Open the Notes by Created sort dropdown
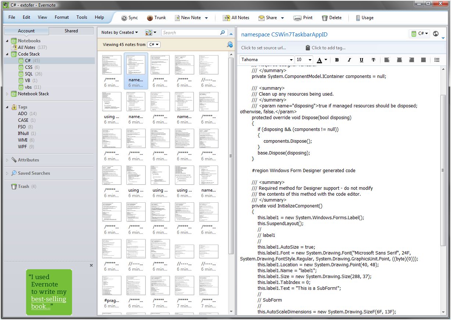 [x=119, y=32]
